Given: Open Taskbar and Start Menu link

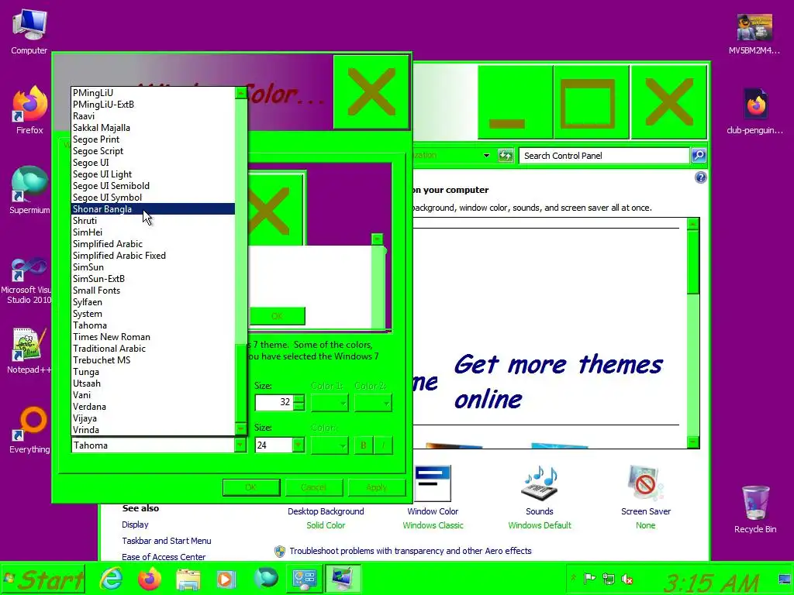Looking at the screenshot, I should click(166, 541).
